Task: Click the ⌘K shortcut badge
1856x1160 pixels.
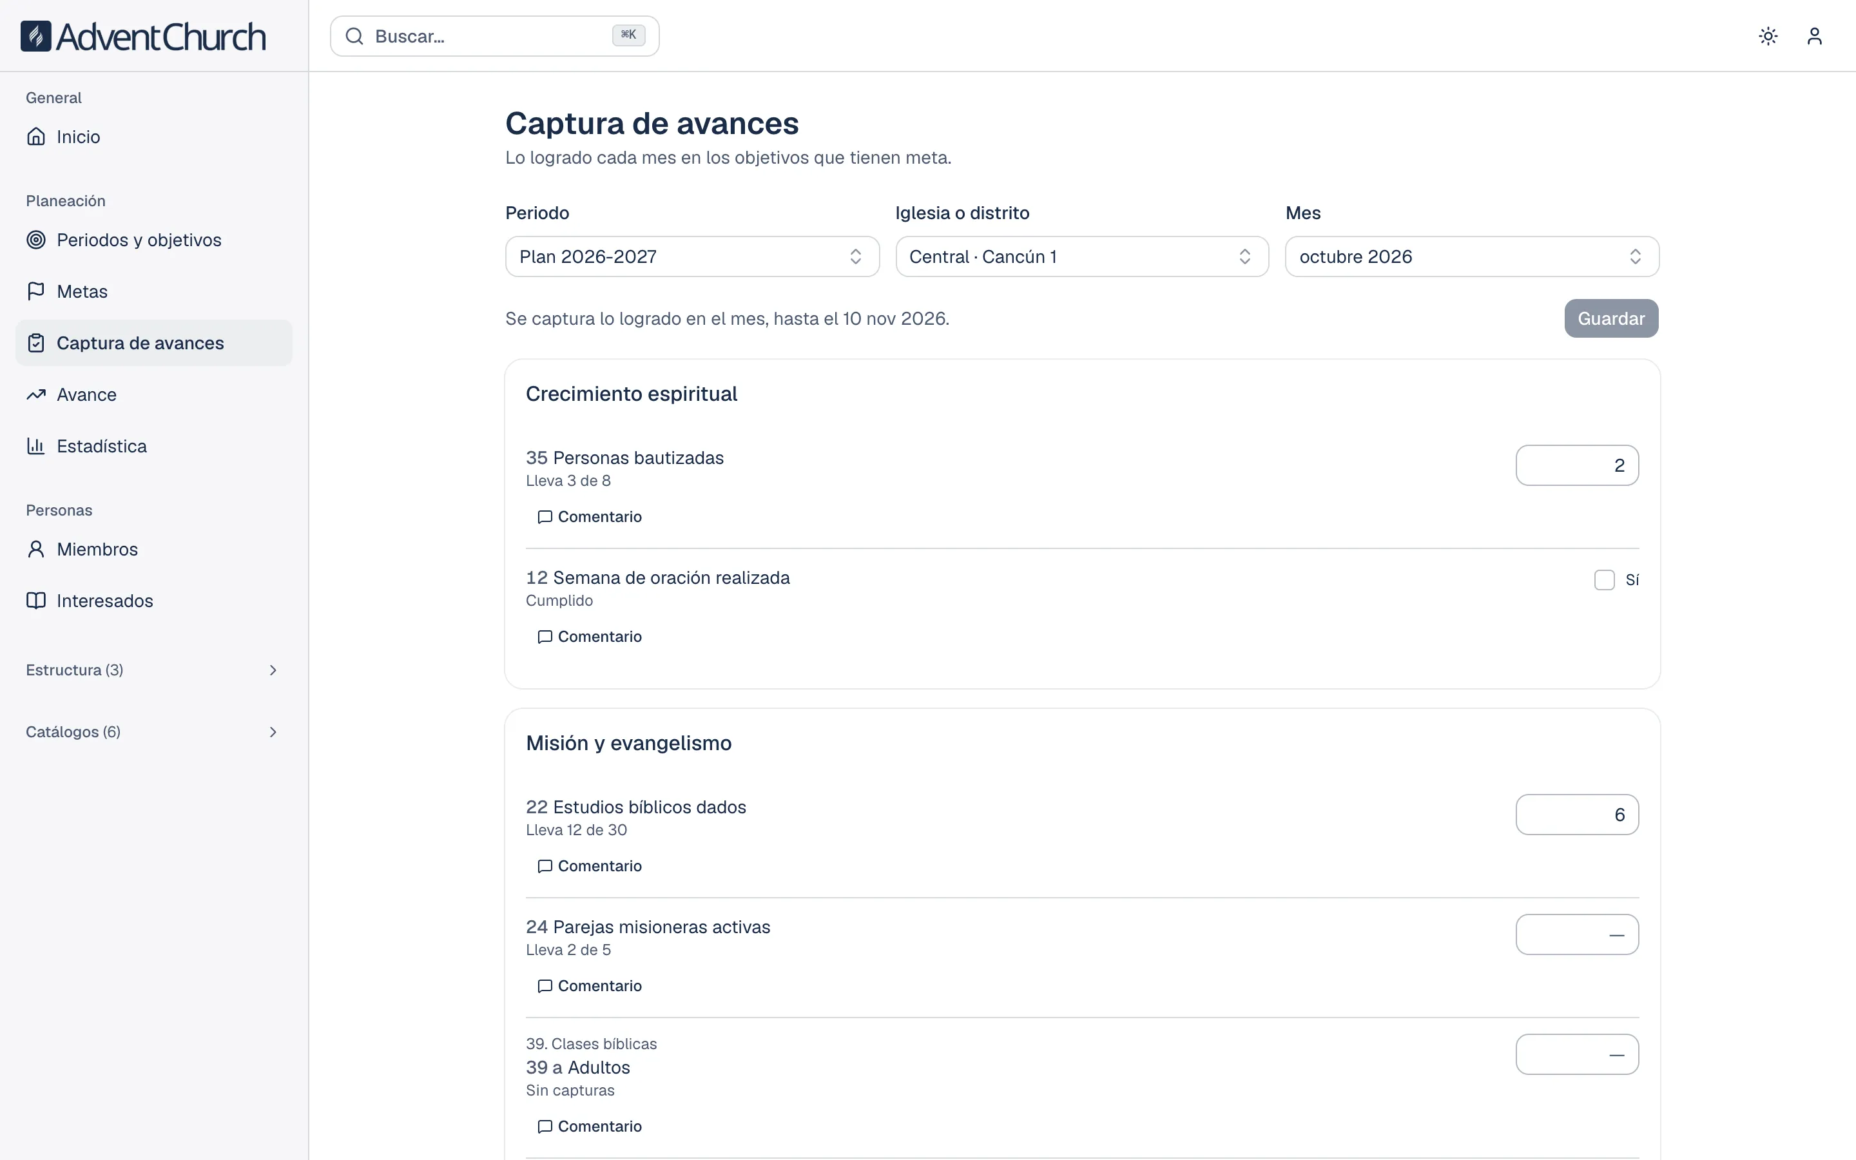Action: pos(628,35)
